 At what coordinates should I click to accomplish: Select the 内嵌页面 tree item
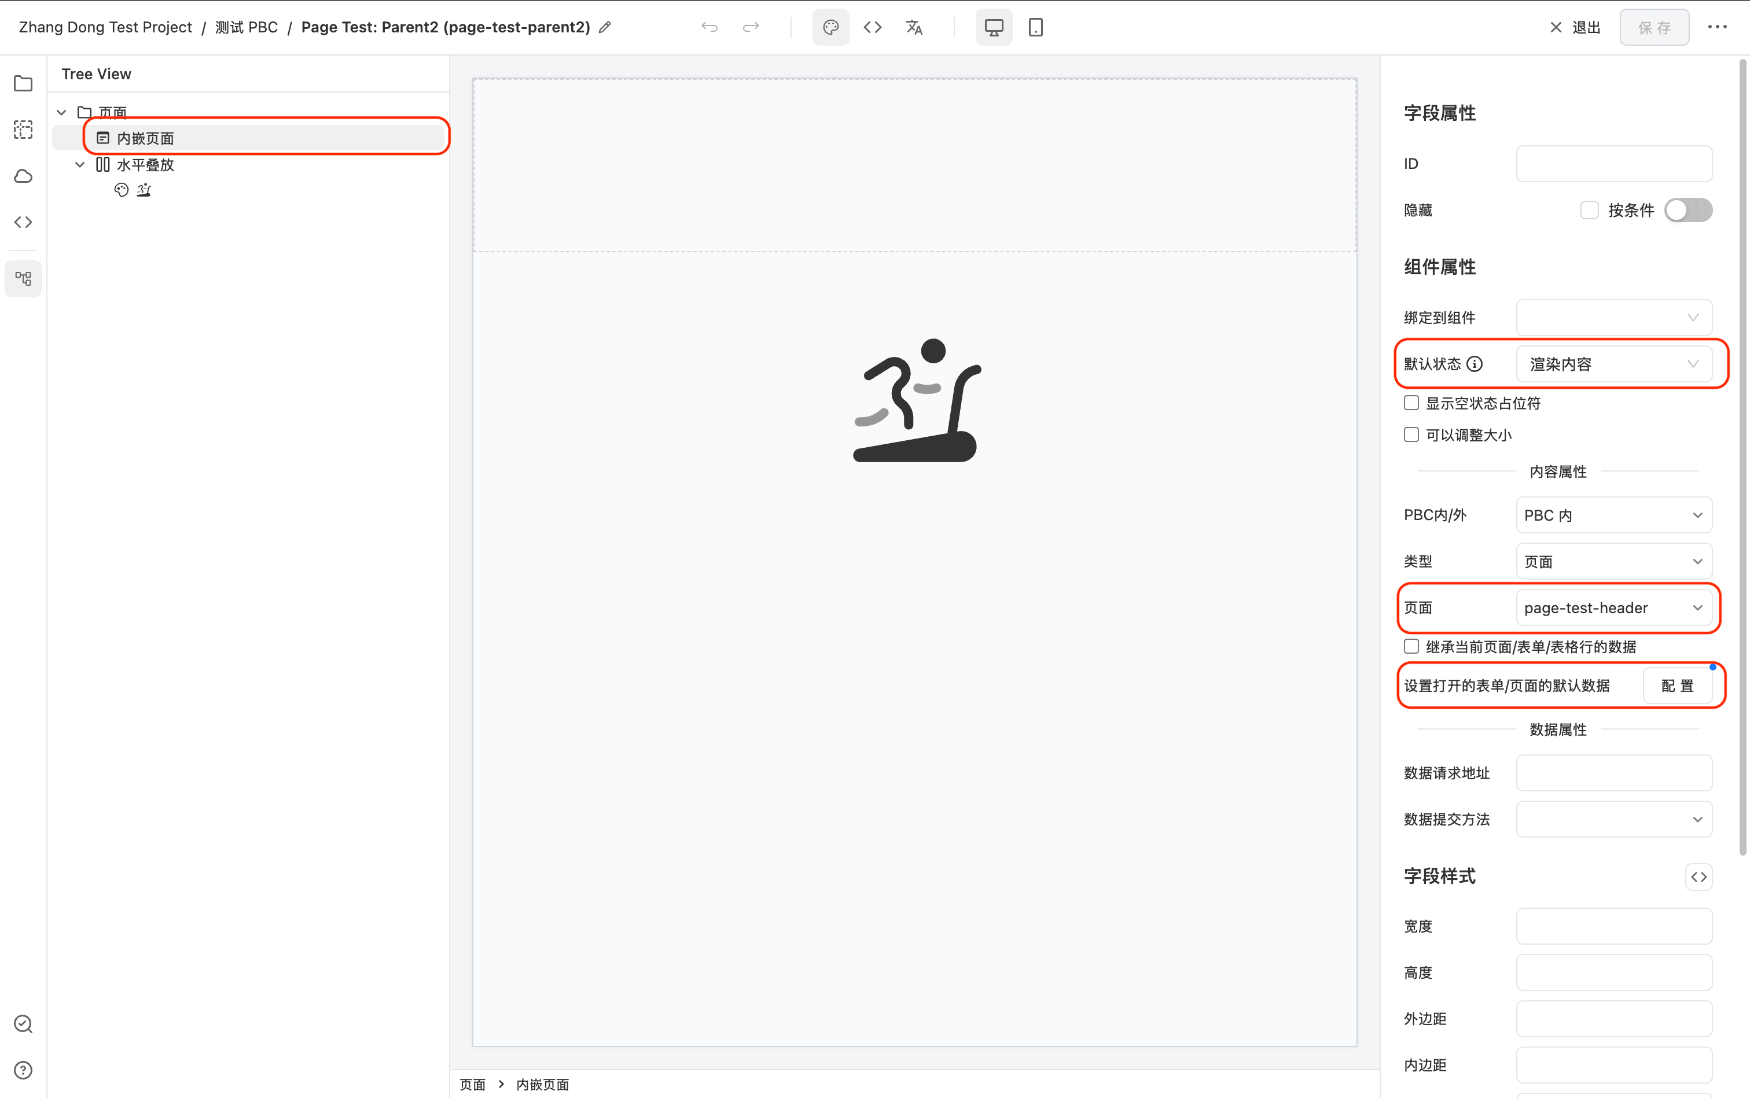[x=248, y=138]
